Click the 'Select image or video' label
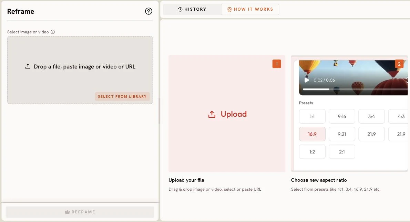The image size is (410, 222). pyautogui.click(x=28, y=32)
